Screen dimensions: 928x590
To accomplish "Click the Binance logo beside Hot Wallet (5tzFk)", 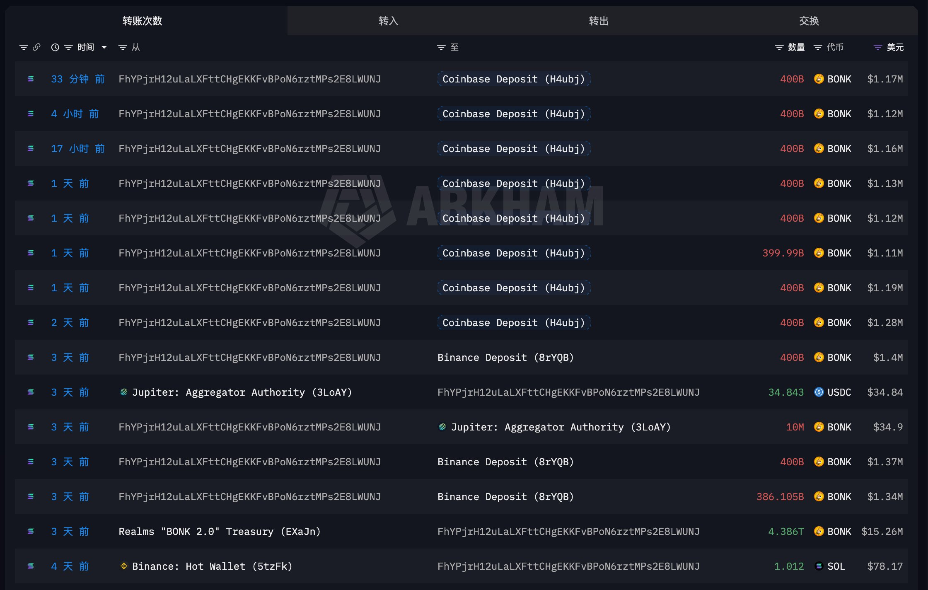I will 123,566.
